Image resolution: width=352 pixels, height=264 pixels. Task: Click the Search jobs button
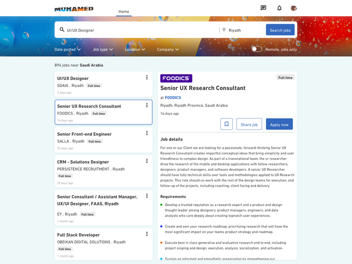pyautogui.click(x=280, y=29)
